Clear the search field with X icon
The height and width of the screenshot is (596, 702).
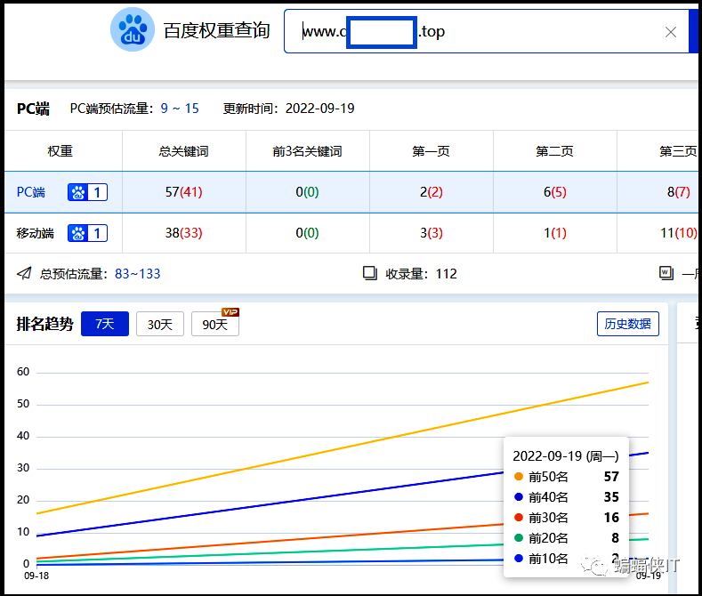(x=671, y=32)
